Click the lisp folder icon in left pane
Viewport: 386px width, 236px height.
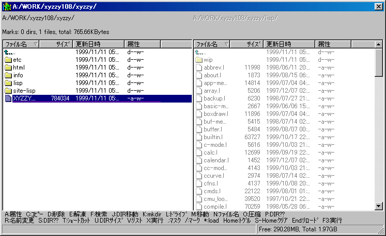pyautogui.click(x=8, y=83)
